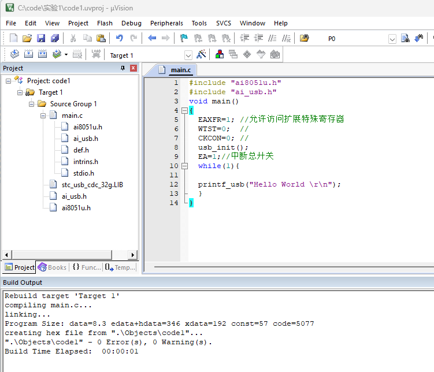Open the Flash menu

[105, 23]
